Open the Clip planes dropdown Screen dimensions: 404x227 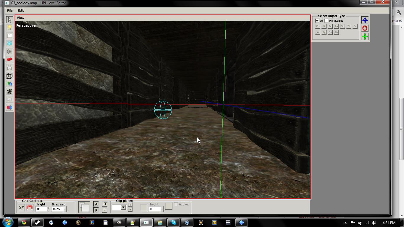(123, 207)
